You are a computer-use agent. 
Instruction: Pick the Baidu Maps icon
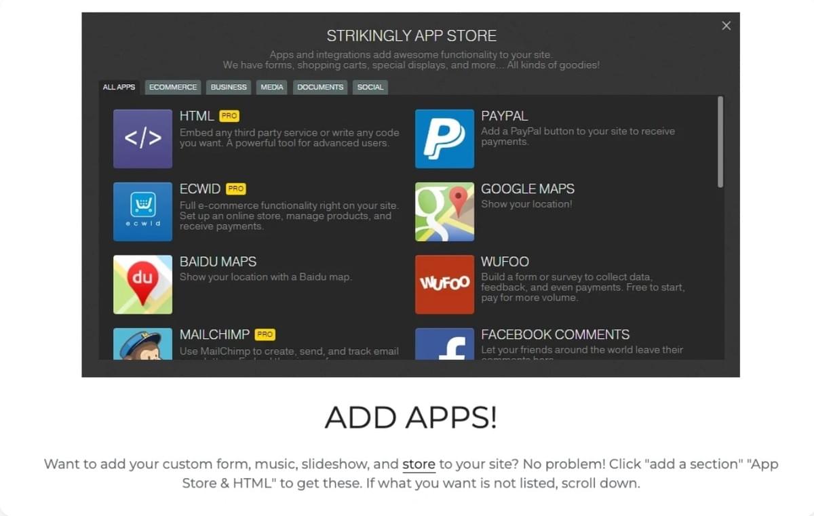click(x=142, y=284)
